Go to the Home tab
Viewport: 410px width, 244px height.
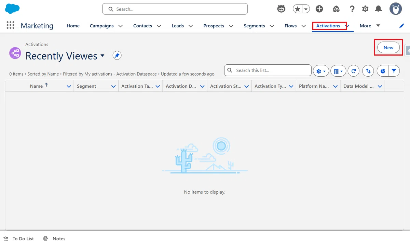click(73, 26)
